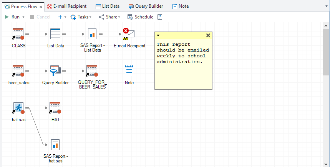This screenshot has height=167, width=330.
Task: Open the SAS Report - List Data node
Action: pyautogui.click(x=92, y=34)
